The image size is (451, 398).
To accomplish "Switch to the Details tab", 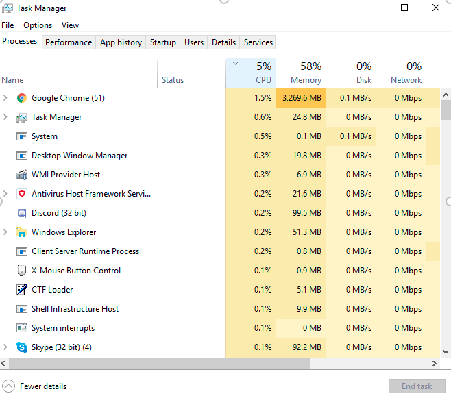I will [223, 42].
